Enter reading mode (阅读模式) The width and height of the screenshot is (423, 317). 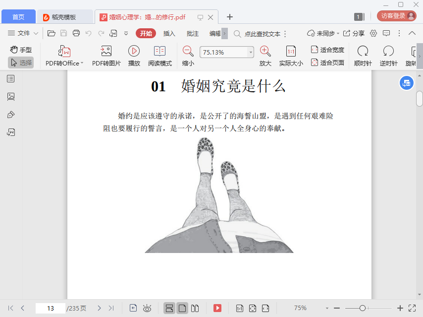159,56
